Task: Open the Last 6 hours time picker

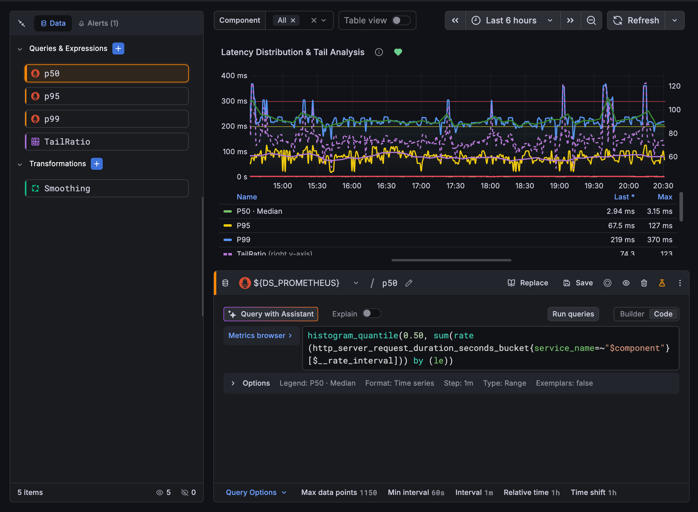Action: 511,20
